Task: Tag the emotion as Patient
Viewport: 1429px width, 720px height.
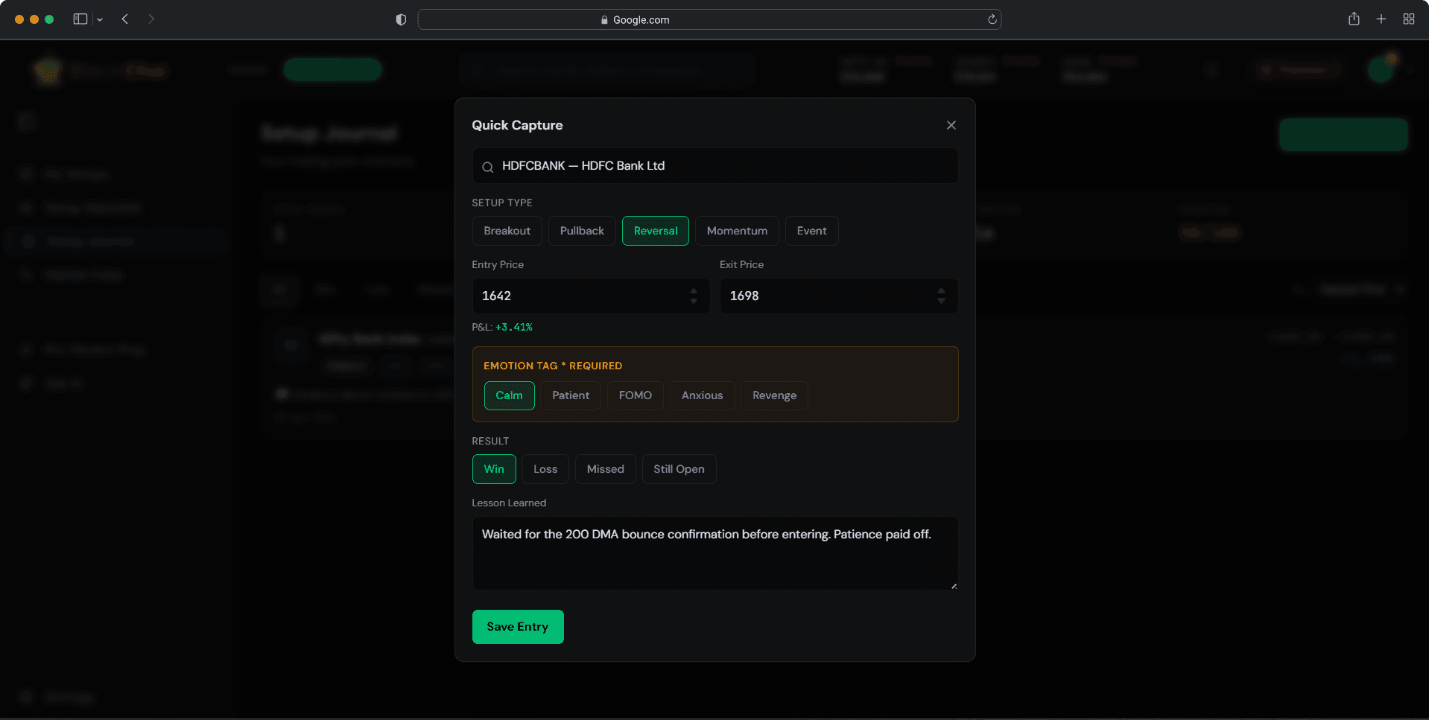Action: (571, 395)
